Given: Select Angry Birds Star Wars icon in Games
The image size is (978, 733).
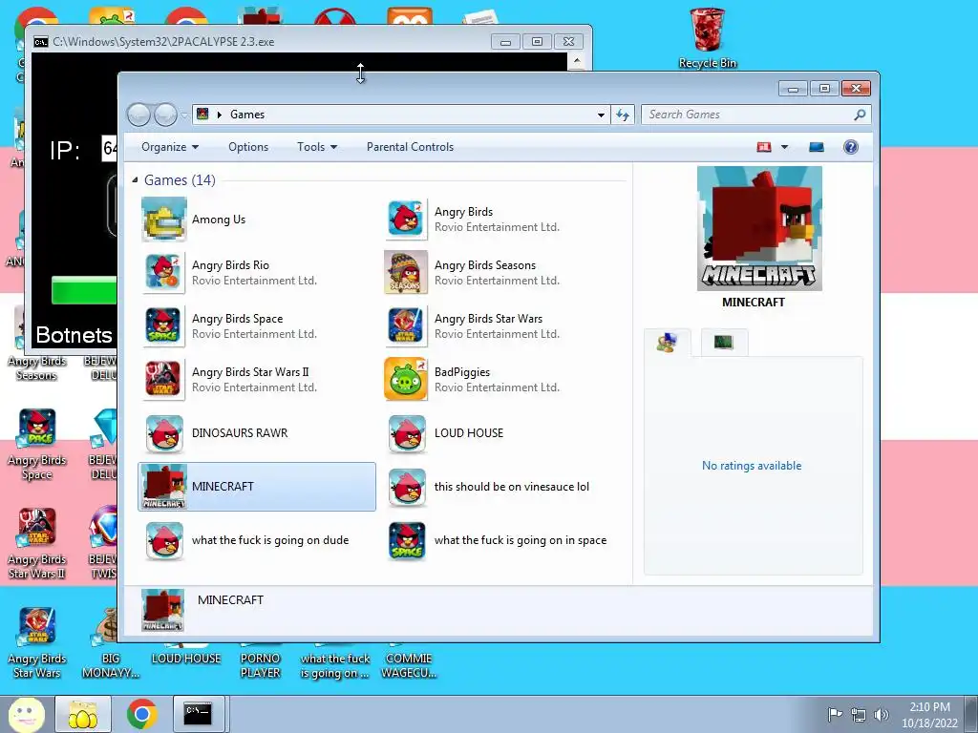Looking at the screenshot, I should click(406, 326).
